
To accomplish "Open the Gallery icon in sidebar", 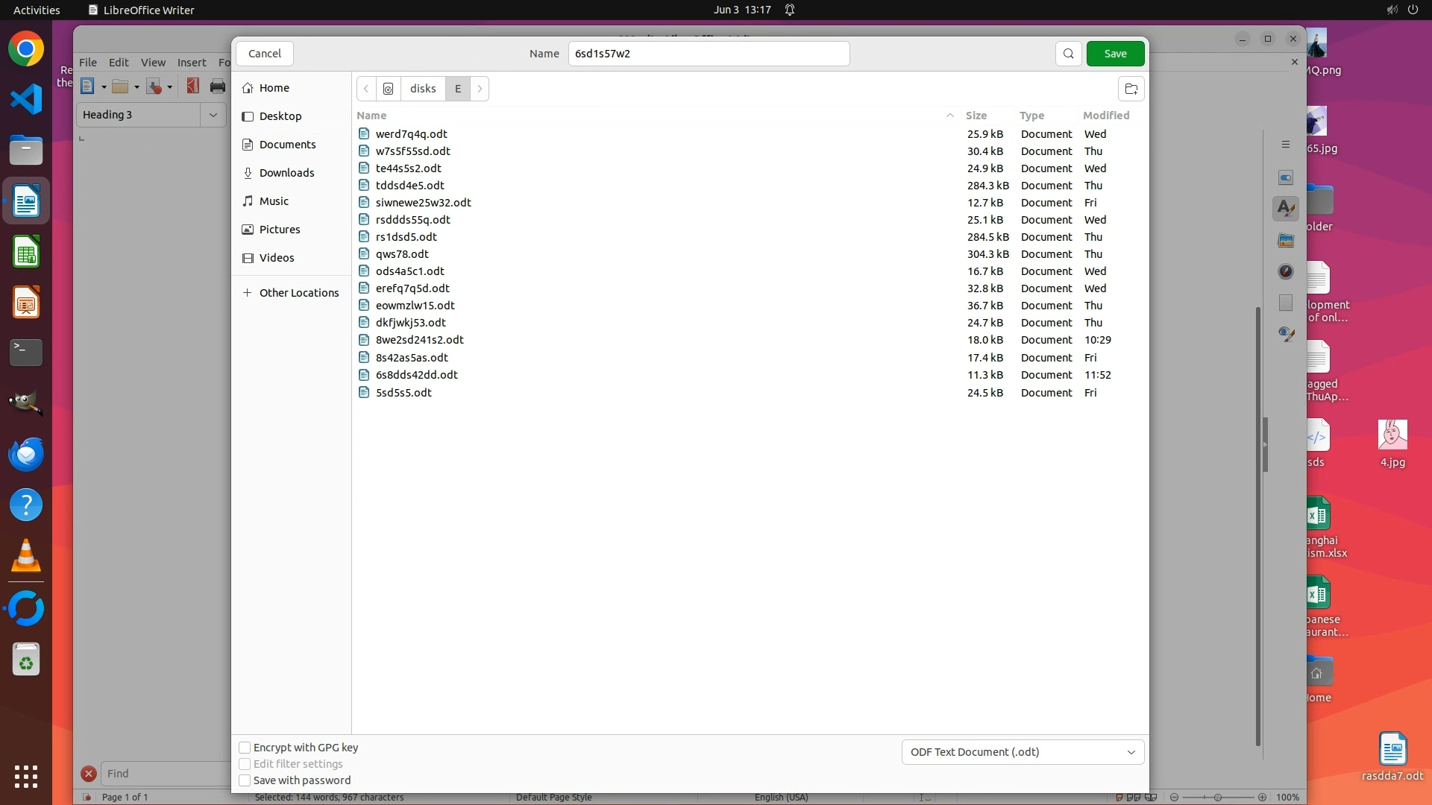I will click(1285, 240).
